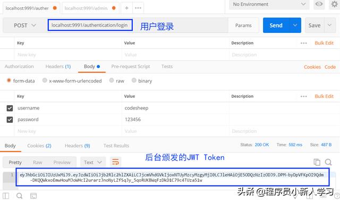This screenshot has width=340, height=202.
Task: Add a new request tab with plus icon
Action: [126, 8]
